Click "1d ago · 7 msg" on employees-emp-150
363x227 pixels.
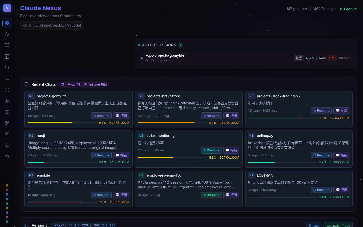[149, 195]
